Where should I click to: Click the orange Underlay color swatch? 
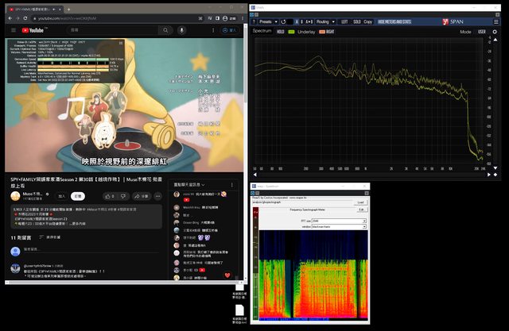click(x=322, y=32)
